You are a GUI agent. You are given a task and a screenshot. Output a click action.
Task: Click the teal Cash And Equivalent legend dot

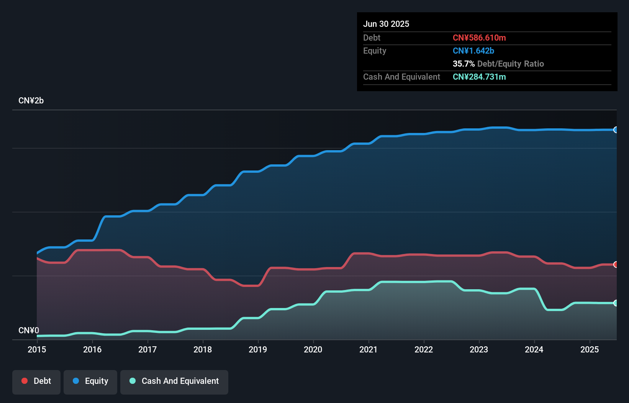point(132,381)
